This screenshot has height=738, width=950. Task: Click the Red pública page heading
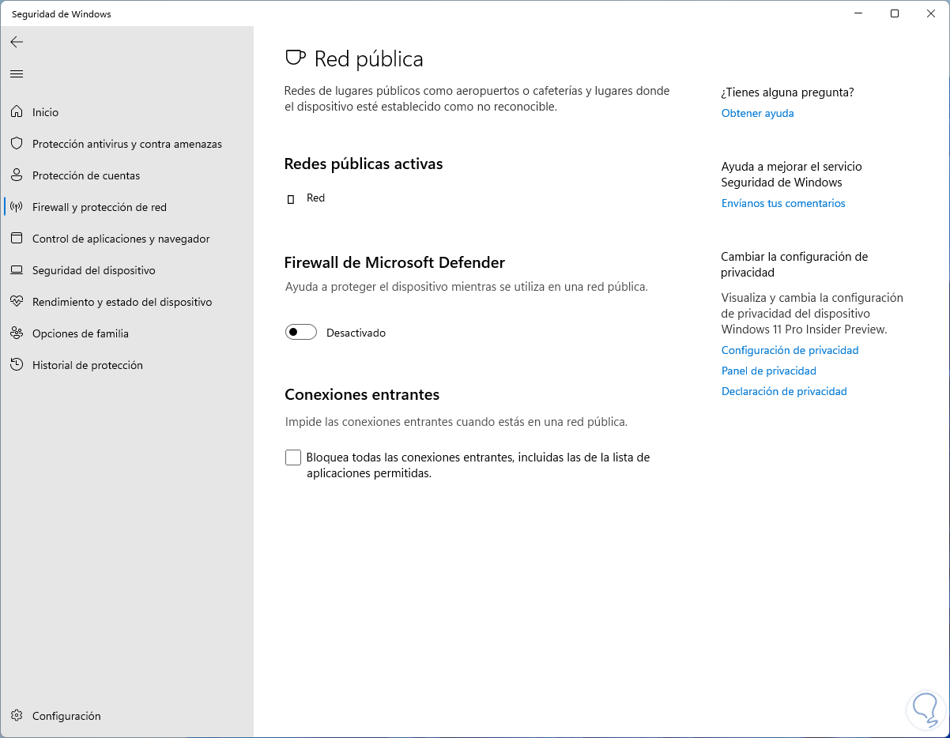(x=368, y=59)
